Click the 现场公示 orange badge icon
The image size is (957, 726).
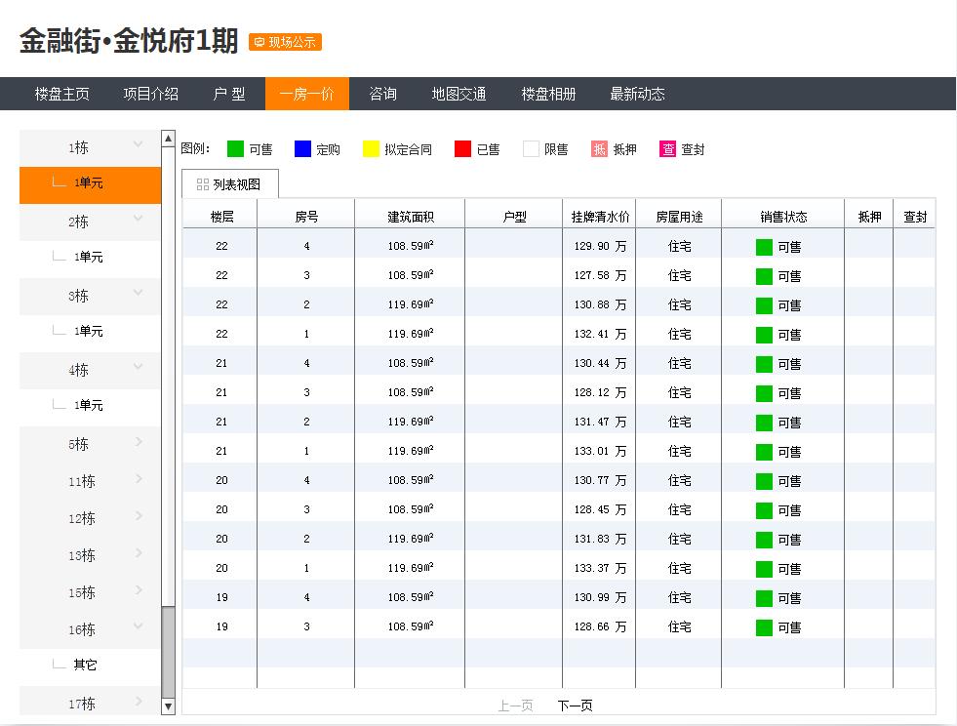pyautogui.click(x=259, y=42)
